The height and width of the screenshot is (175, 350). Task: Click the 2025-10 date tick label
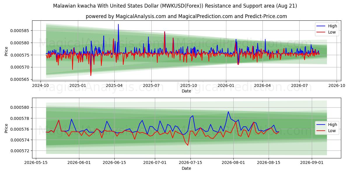[188, 85]
